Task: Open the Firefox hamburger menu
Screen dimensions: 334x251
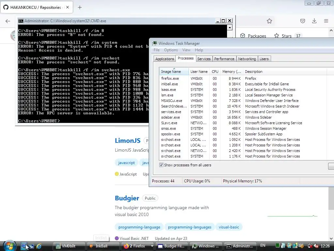Action: coord(326,21)
